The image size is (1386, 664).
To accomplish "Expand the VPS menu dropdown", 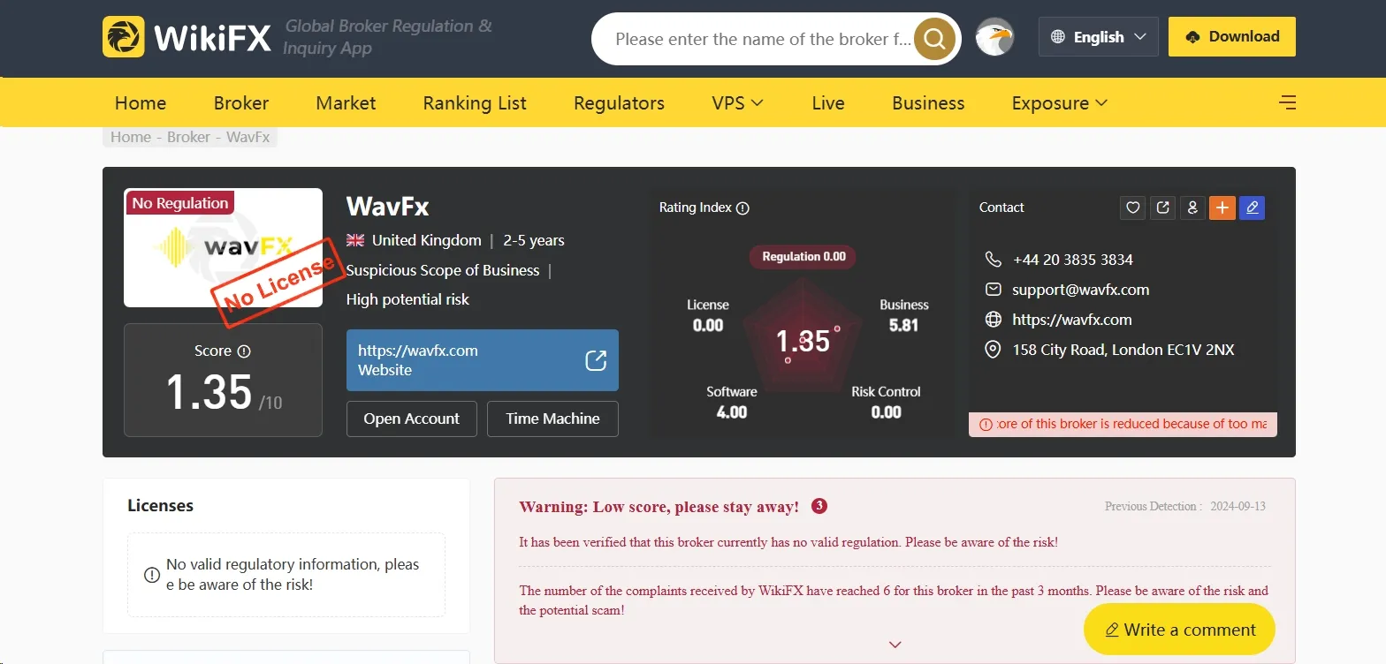I will pyautogui.click(x=737, y=102).
